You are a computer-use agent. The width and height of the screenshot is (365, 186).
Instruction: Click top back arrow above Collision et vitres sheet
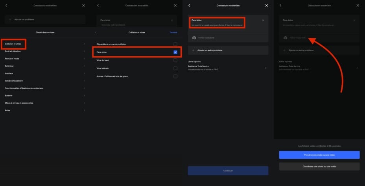pyautogui.click(x=98, y=6)
